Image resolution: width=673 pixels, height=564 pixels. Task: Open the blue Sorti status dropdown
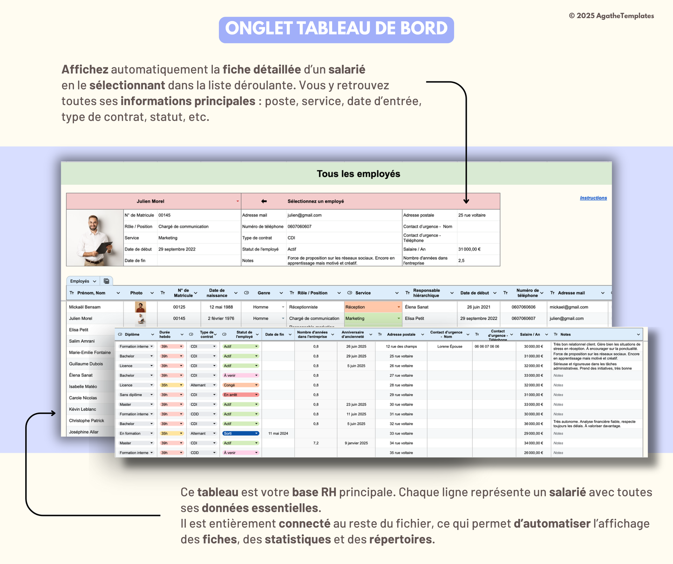pos(256,434)
